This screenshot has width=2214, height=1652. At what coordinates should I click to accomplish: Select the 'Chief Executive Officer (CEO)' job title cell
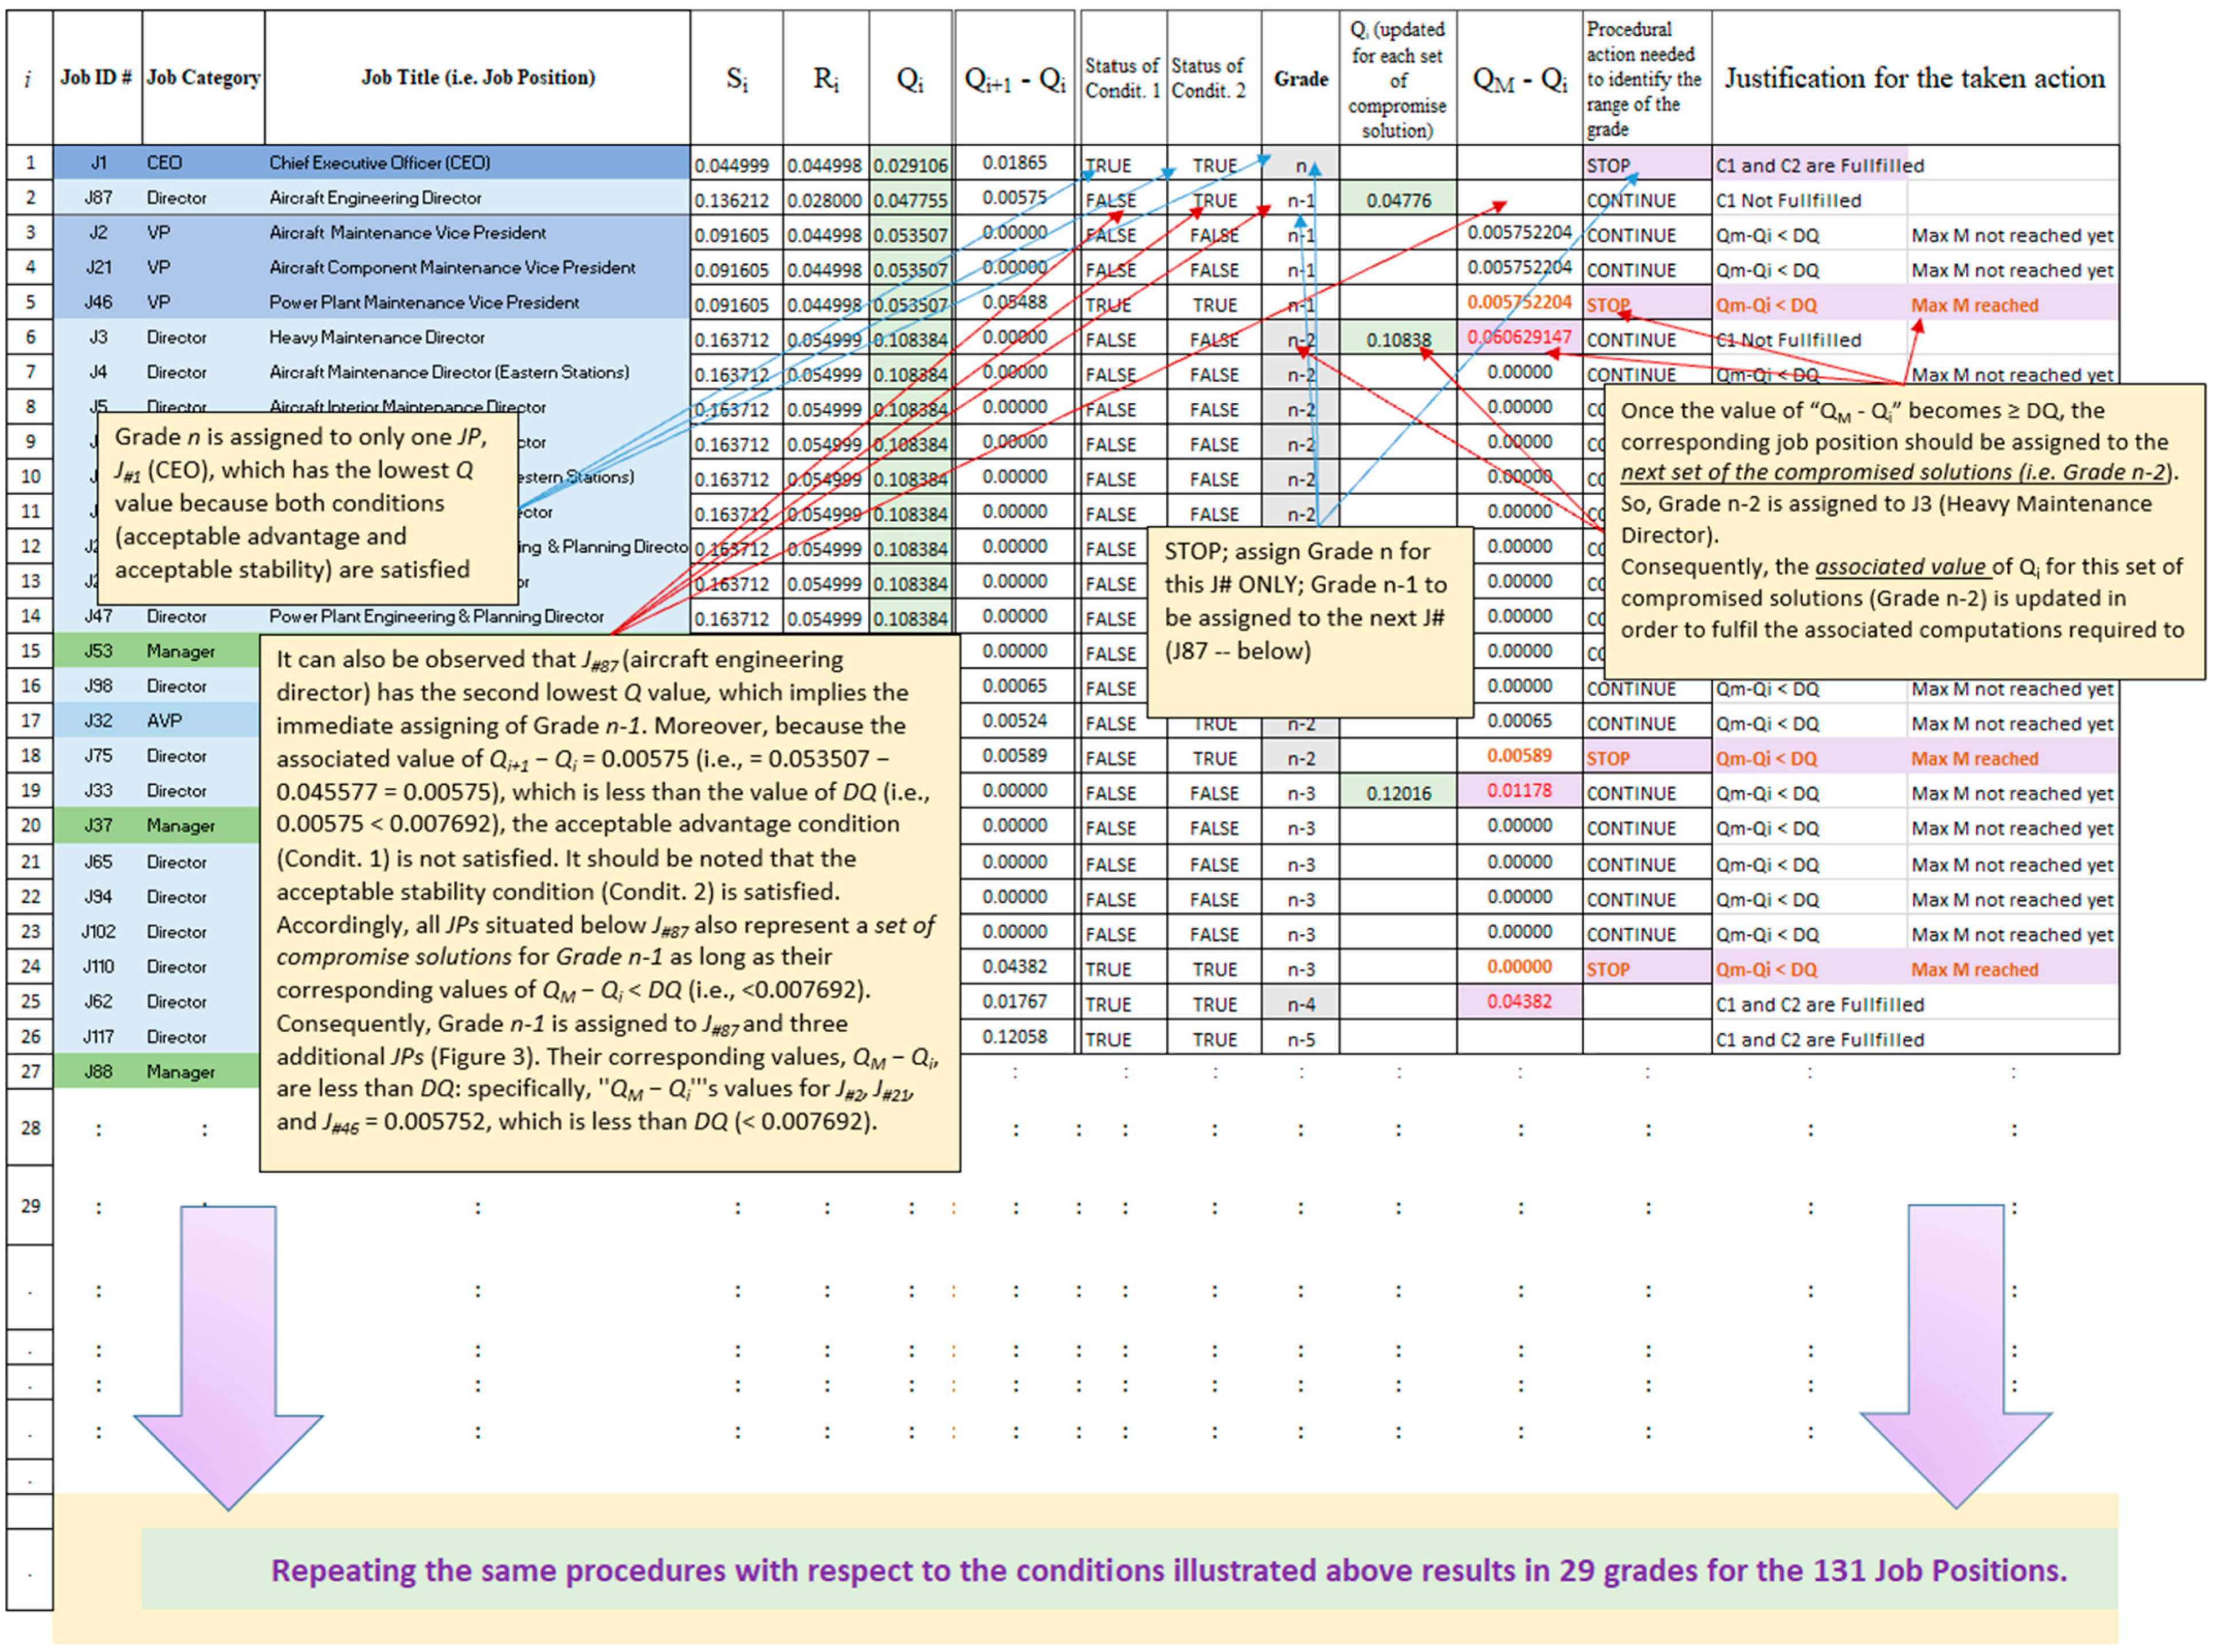point(477,163)
